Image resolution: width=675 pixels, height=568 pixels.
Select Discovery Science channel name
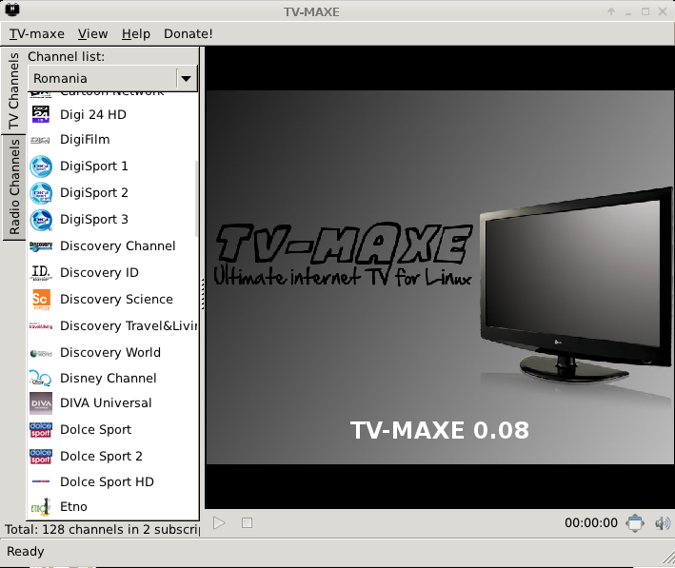coord(117,300)
